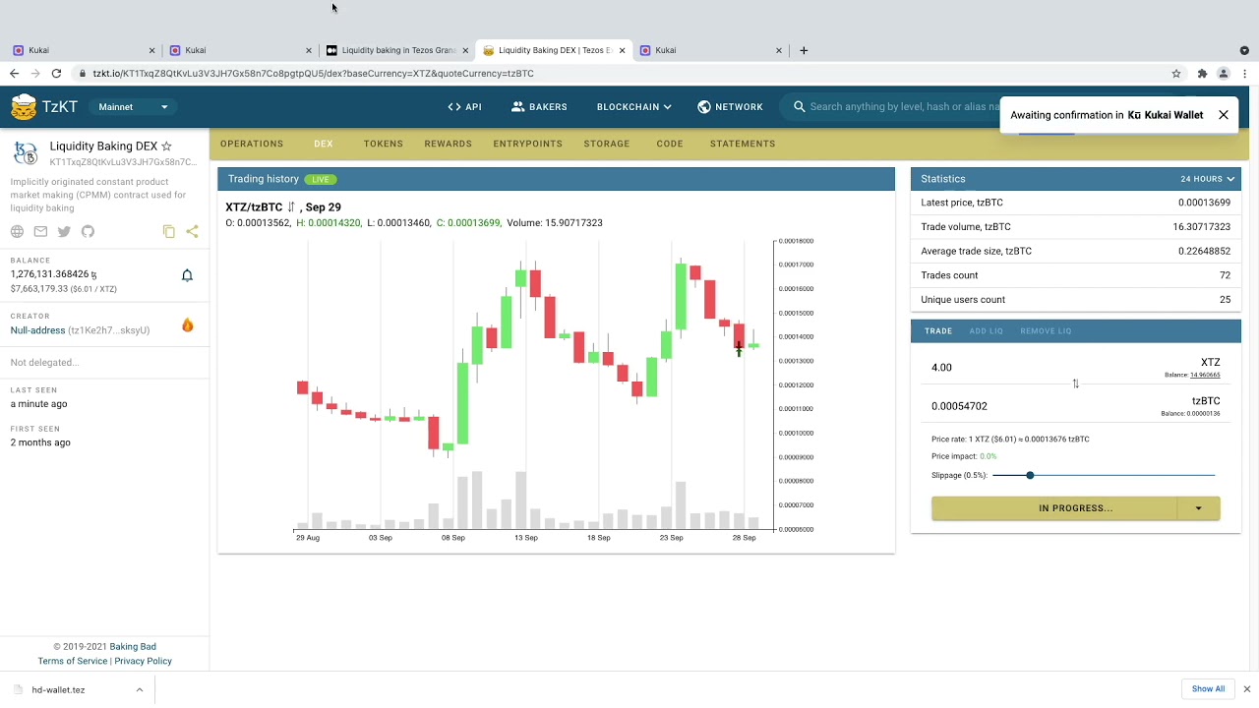Open the Network page

tap(730, 106)
